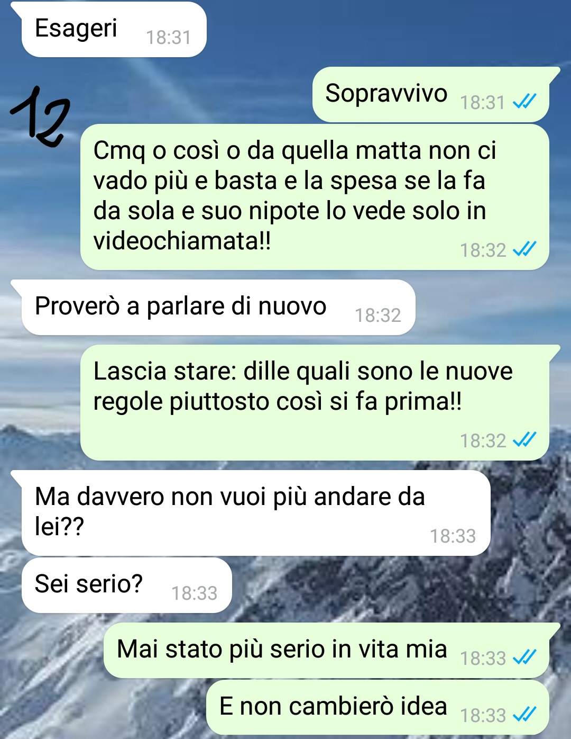Tap the read receipt ticks on "videochiamata!!" message
Viewport: 571px width, 739px height.
pyautogui.click(x=524, y=249)
